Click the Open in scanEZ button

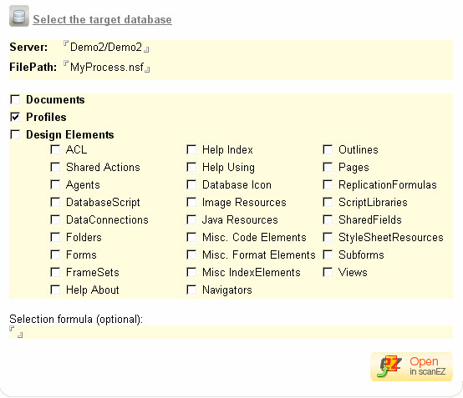point(411,366)
